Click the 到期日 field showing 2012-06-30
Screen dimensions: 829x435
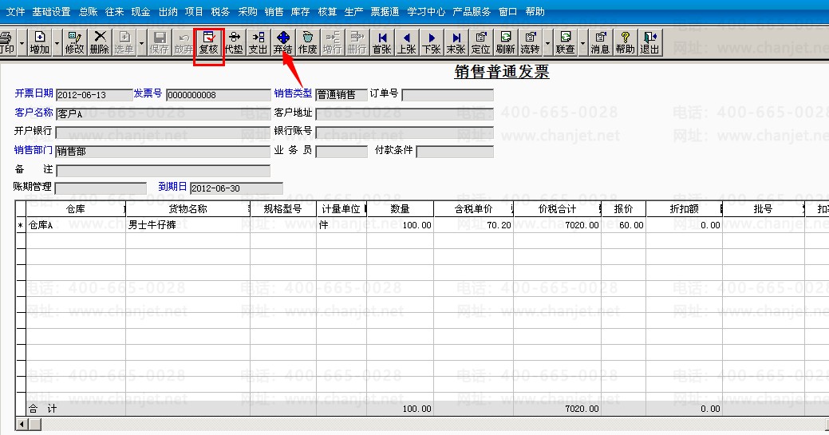point(236,188)
